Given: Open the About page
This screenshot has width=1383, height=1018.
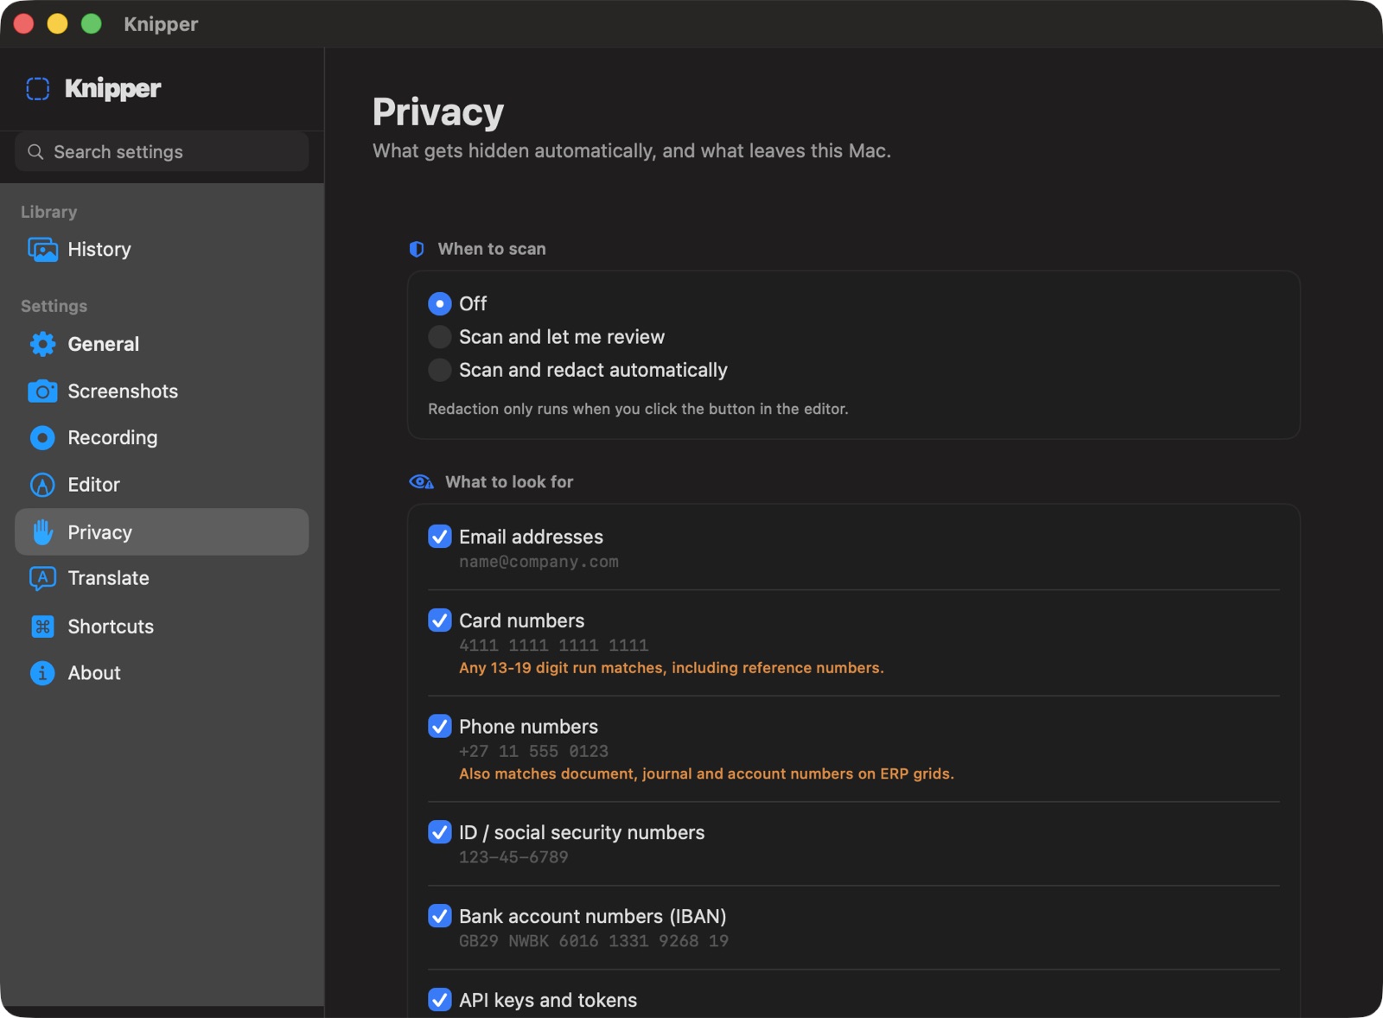Looking at the screenshot, I should (162, 673).
